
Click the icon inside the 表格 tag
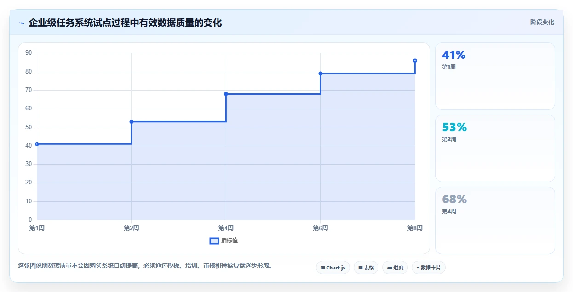(x=361, y=268)
